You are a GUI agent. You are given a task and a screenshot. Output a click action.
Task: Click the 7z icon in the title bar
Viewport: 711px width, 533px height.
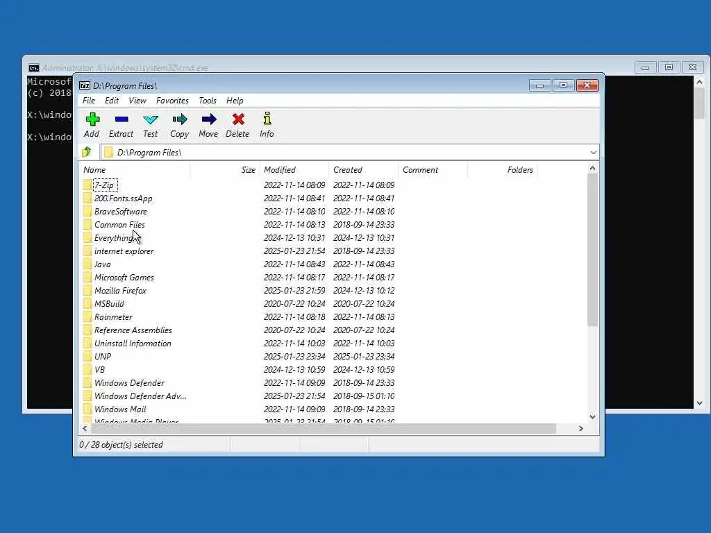(x=85, y=85)
